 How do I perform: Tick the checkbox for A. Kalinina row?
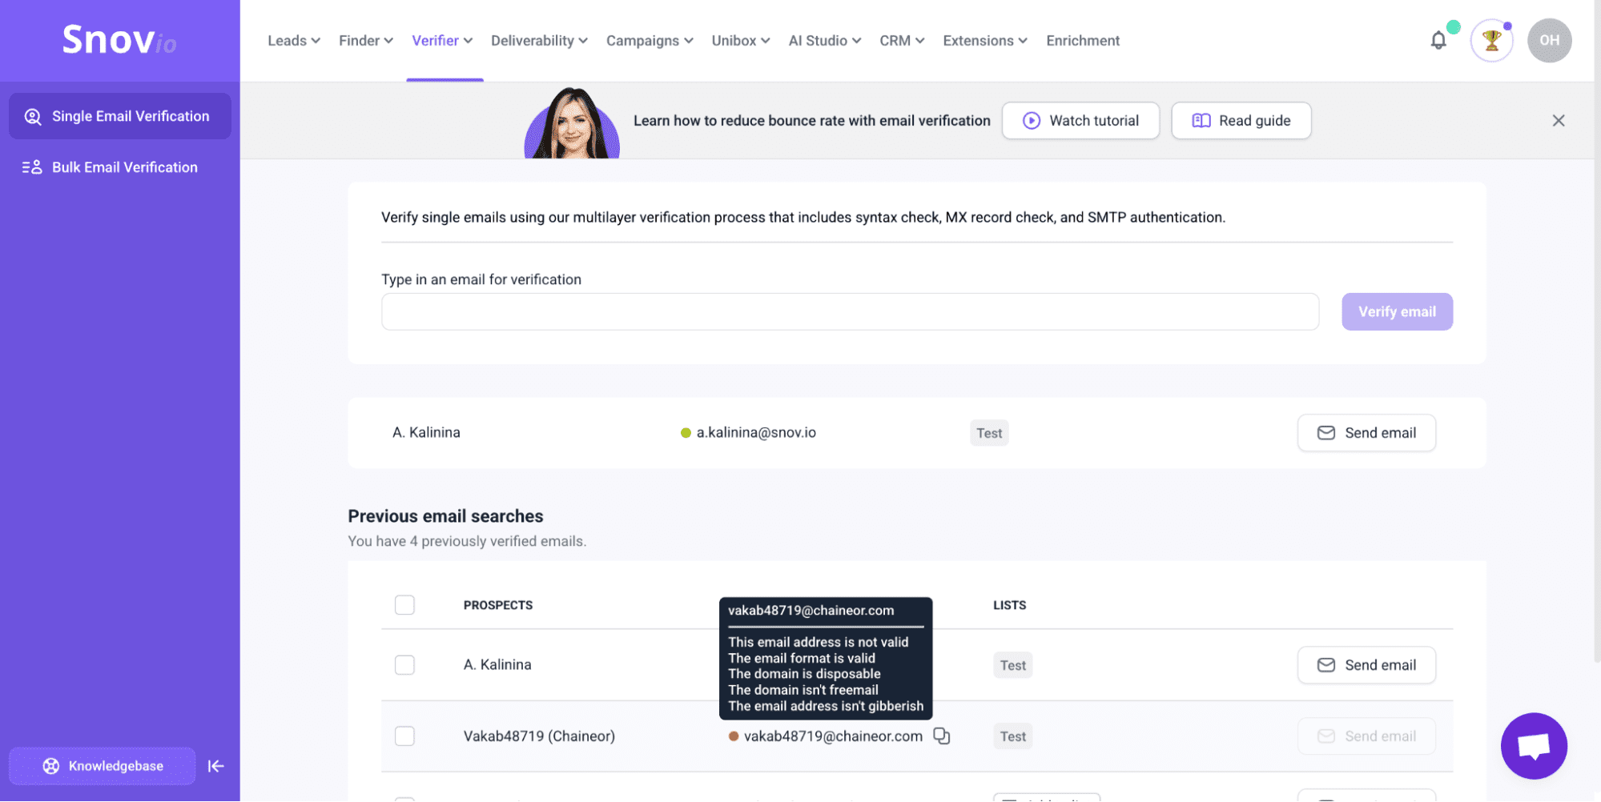pos(404,664)
